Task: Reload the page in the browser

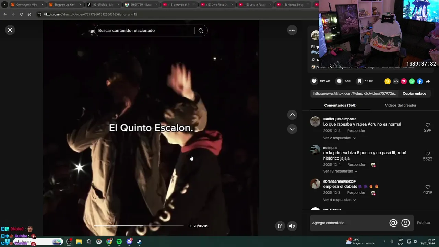Action: pos(21,14)
